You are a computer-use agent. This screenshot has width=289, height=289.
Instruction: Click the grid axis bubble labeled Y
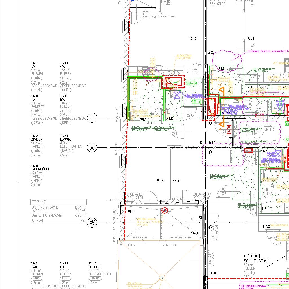point(92,118)
